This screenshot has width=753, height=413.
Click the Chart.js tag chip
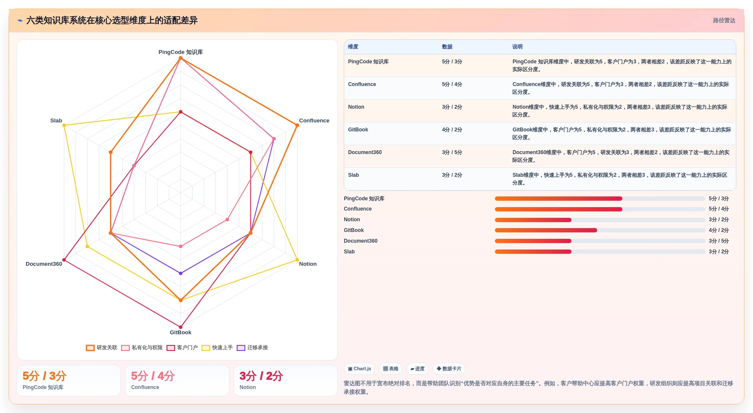360,368
